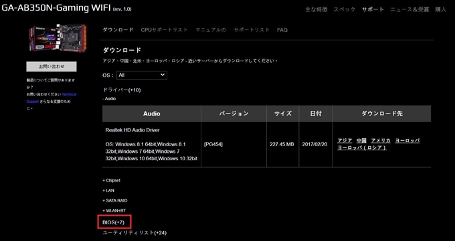
Task: Switch to the CPUサポートリスト tab
Action: 164,30
